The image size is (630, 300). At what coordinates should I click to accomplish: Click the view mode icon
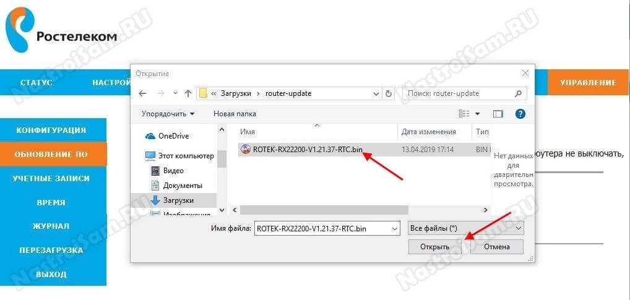click(465, 114)
